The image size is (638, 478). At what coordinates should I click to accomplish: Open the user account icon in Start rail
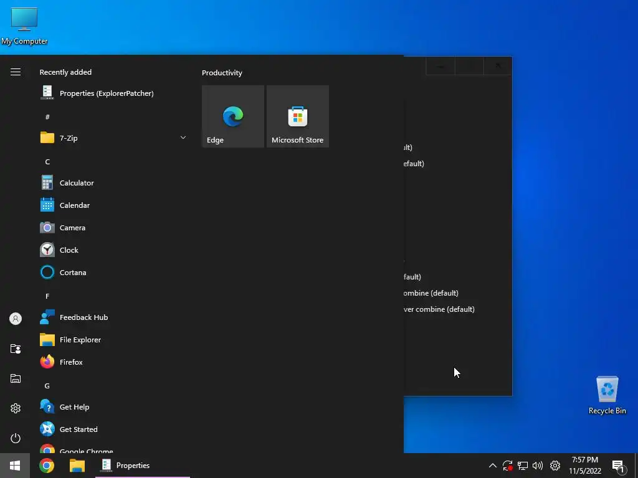(x=16, y=319)
